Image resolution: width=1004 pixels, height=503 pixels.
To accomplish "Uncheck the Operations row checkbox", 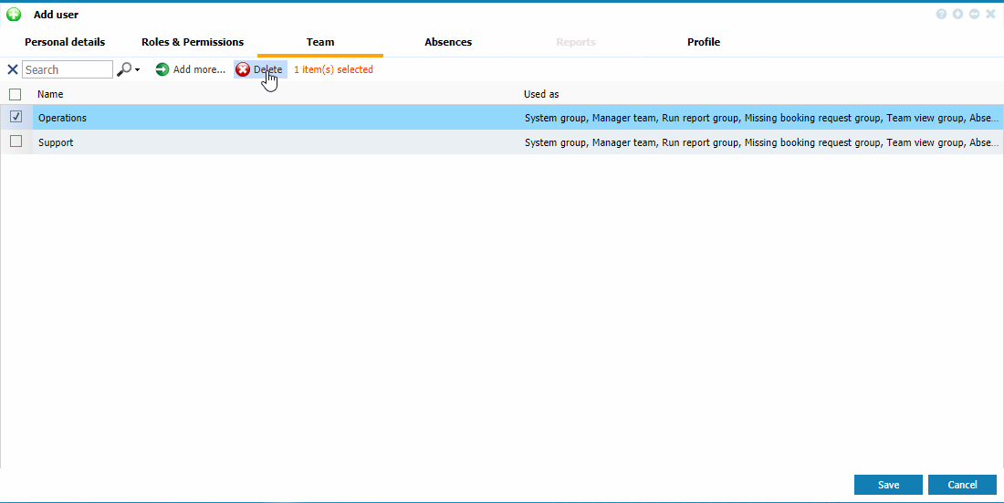I will (x=16, y=117).
